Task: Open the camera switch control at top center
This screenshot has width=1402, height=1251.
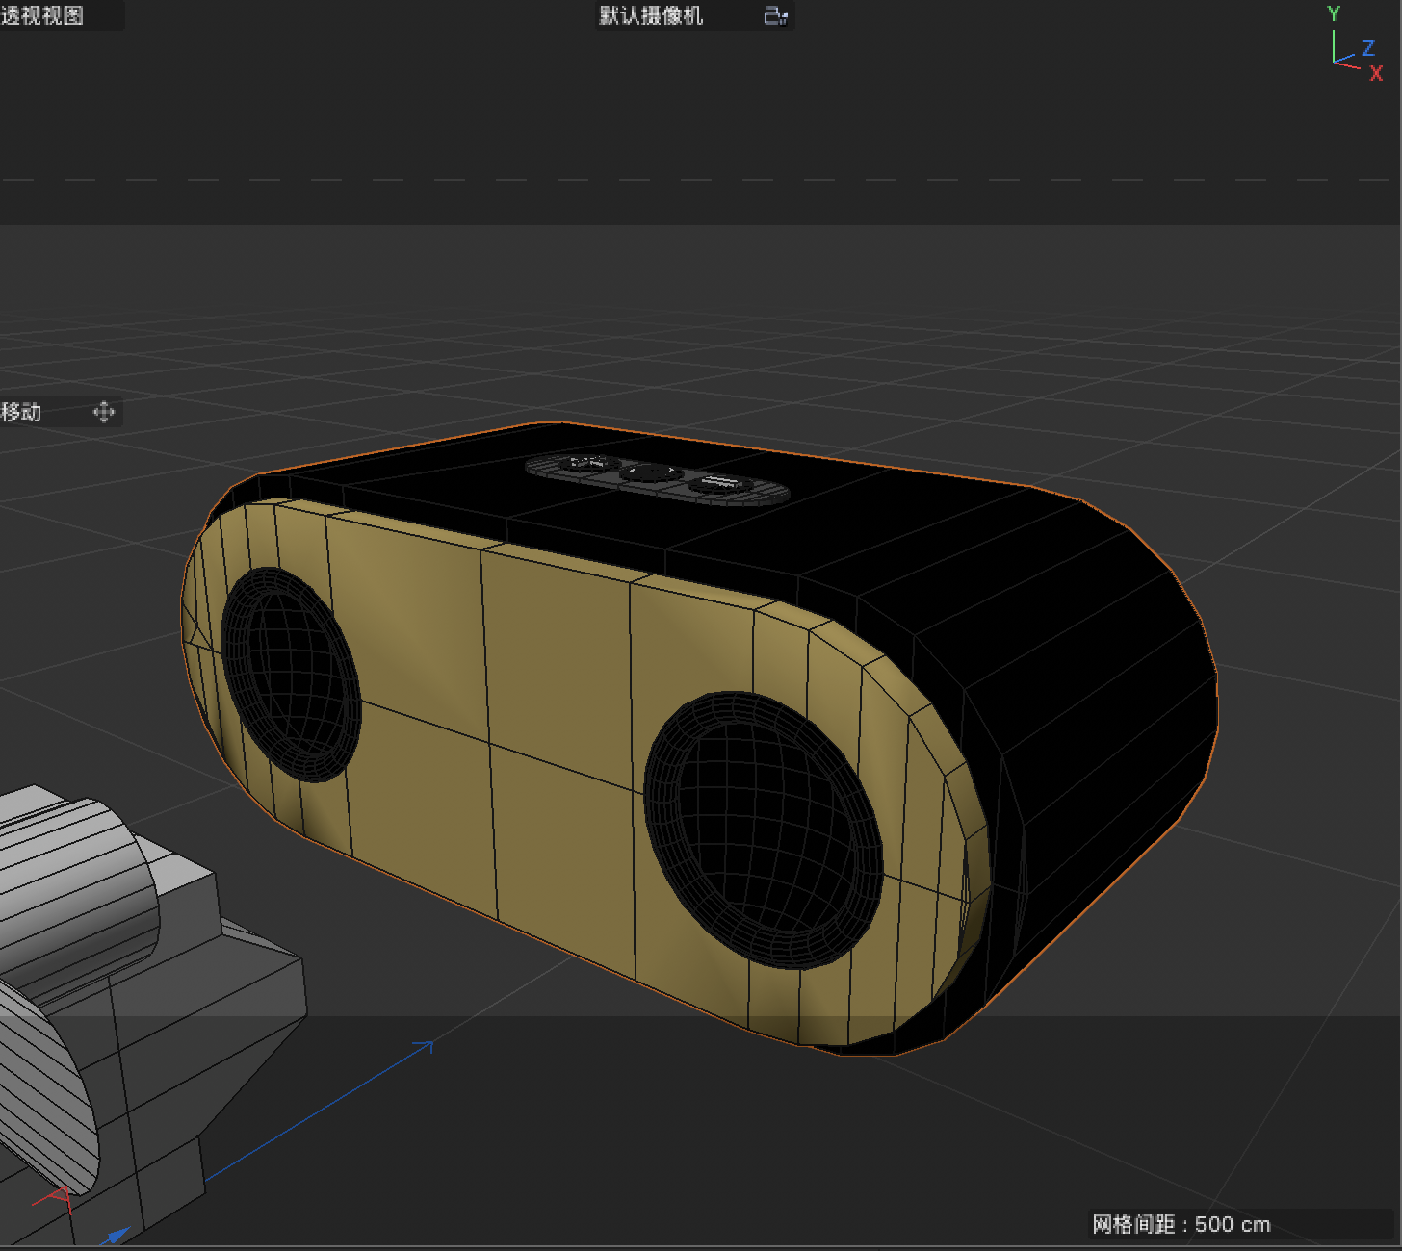Action: point(774,15)
